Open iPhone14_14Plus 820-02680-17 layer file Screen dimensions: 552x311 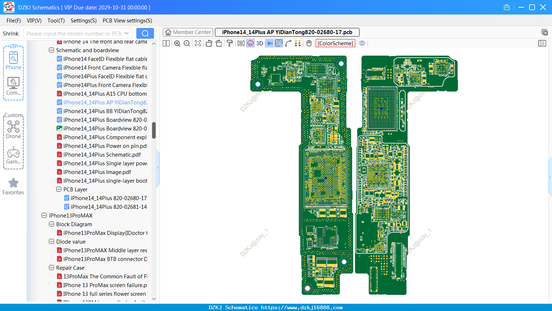pyautogui.click(x=105, y=198)
